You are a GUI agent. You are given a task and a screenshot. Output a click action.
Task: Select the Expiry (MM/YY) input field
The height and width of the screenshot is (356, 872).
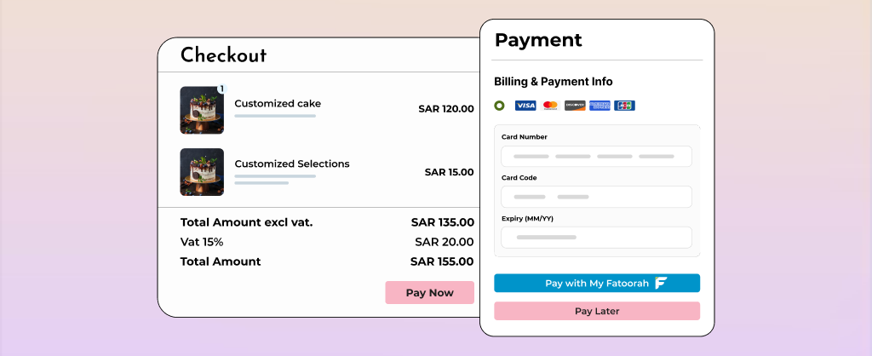click(596, 237)
